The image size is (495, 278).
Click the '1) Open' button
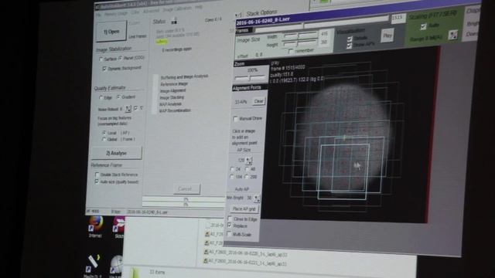click(111, 31)
